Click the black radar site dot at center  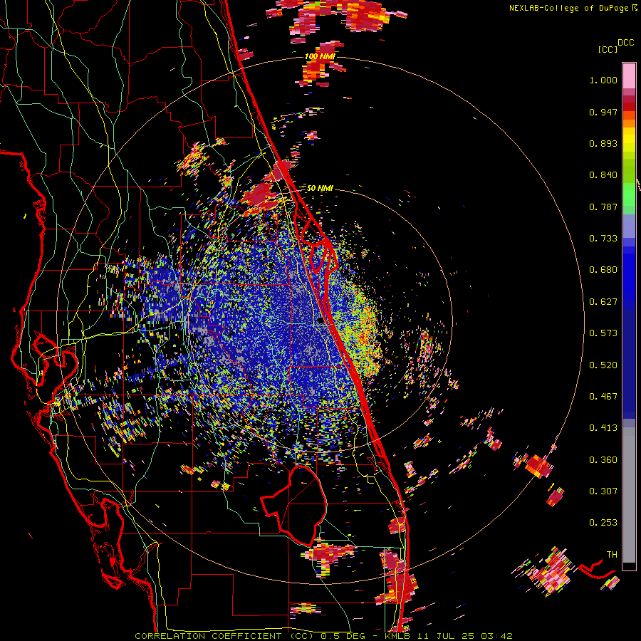tap(320, 321)
